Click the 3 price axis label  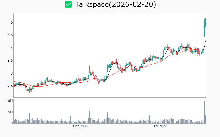click(11, 73)
